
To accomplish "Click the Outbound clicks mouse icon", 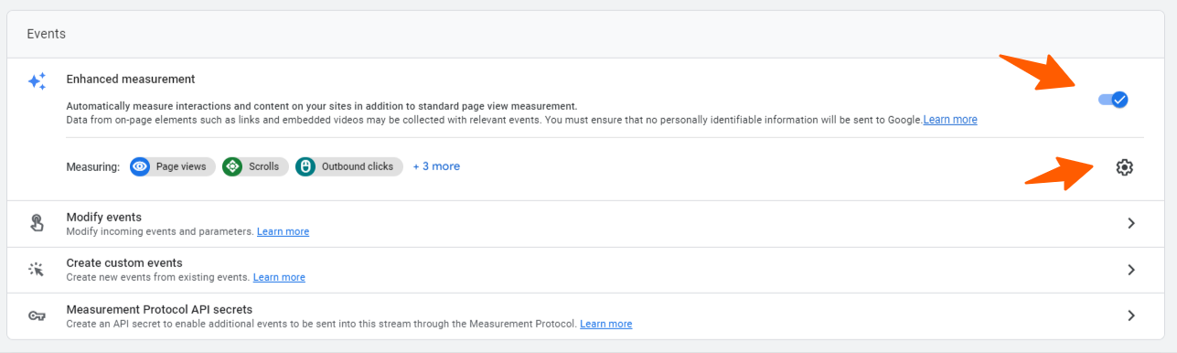I will tap(305, 166).
